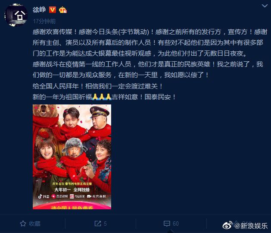Click the 徐峥 username link
The height and width of the screenshot is (233, 271).
click(39, 9)
